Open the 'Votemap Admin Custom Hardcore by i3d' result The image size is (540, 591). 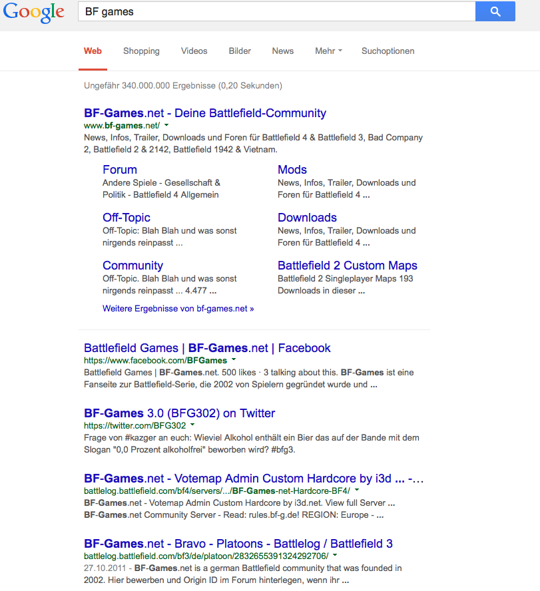(x=254, y=479)
